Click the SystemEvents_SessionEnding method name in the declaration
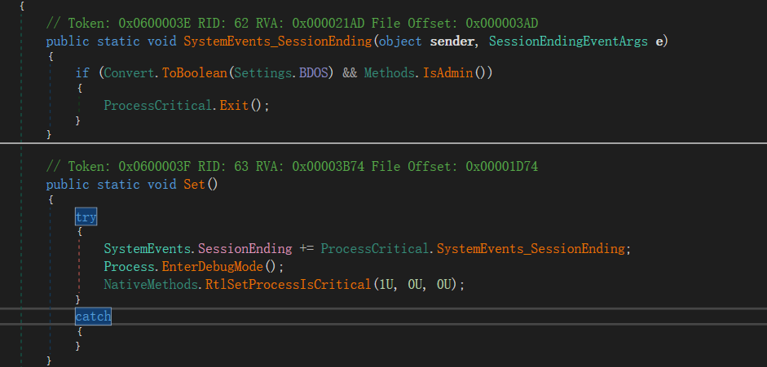The width and height of the screenshot is (767, 367). tap(277, 42)
